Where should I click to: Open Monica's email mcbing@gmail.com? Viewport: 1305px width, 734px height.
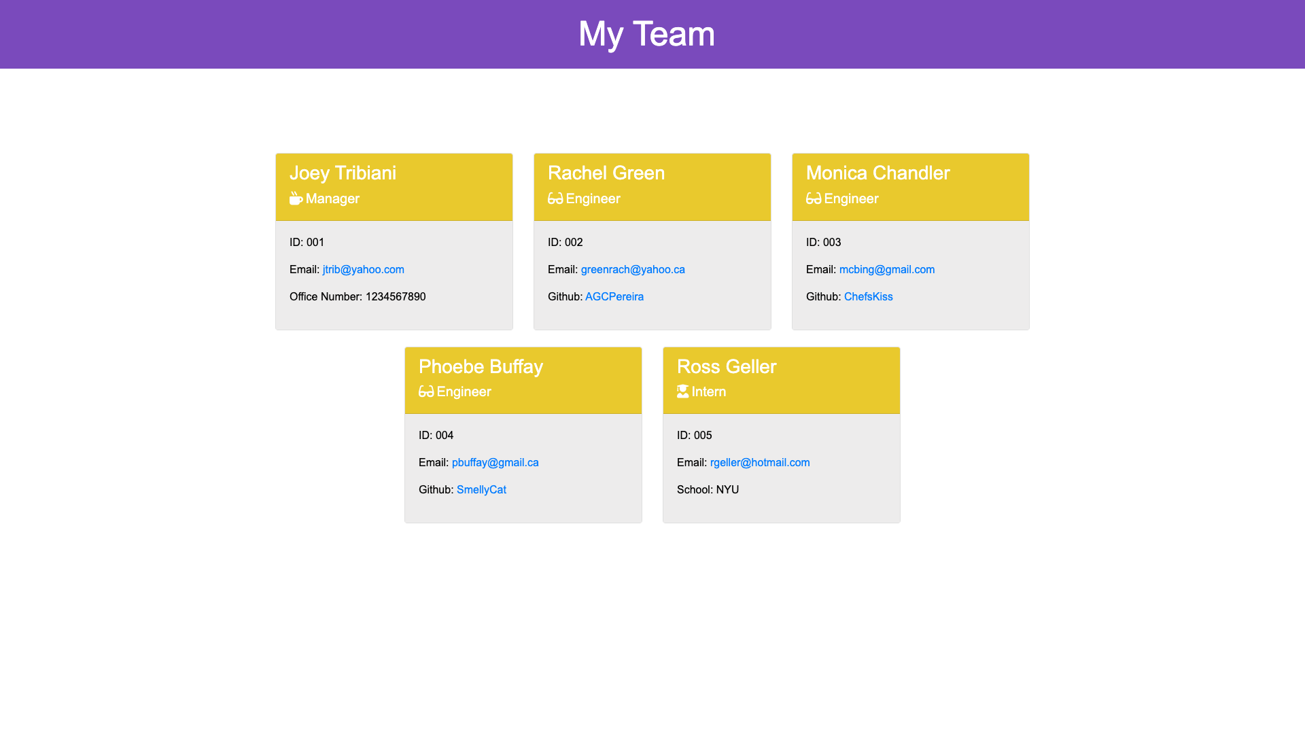tap(887, 269)
